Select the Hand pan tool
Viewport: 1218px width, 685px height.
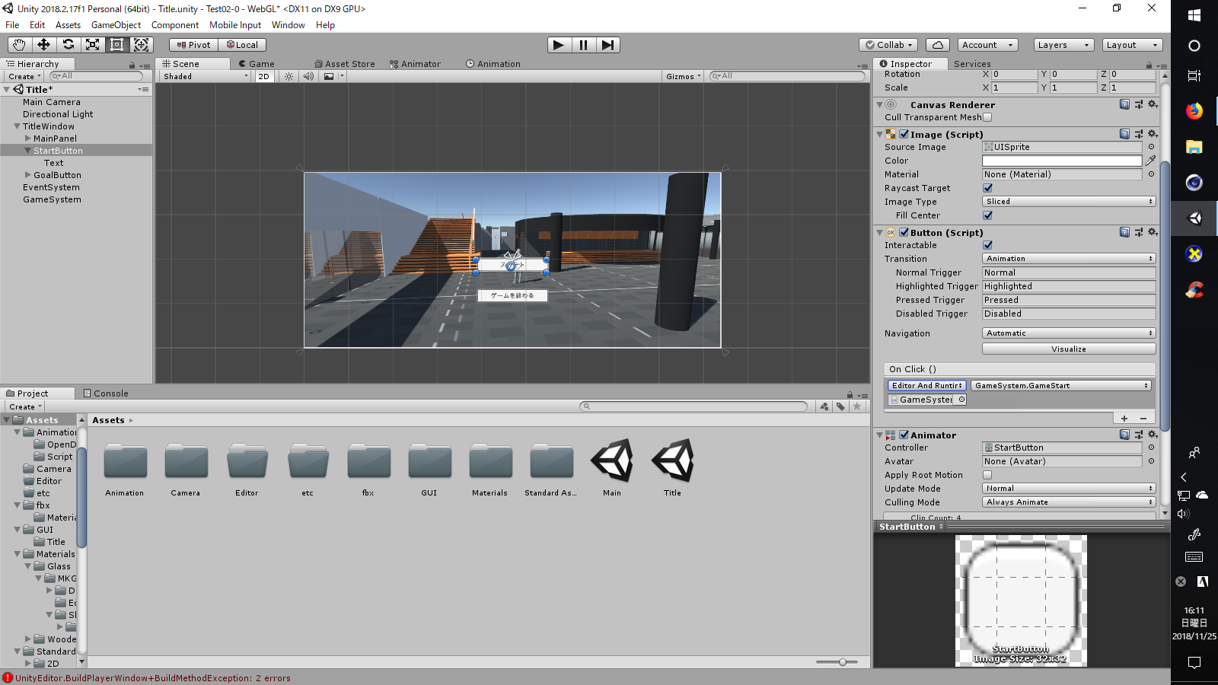(x=19, y=45)
